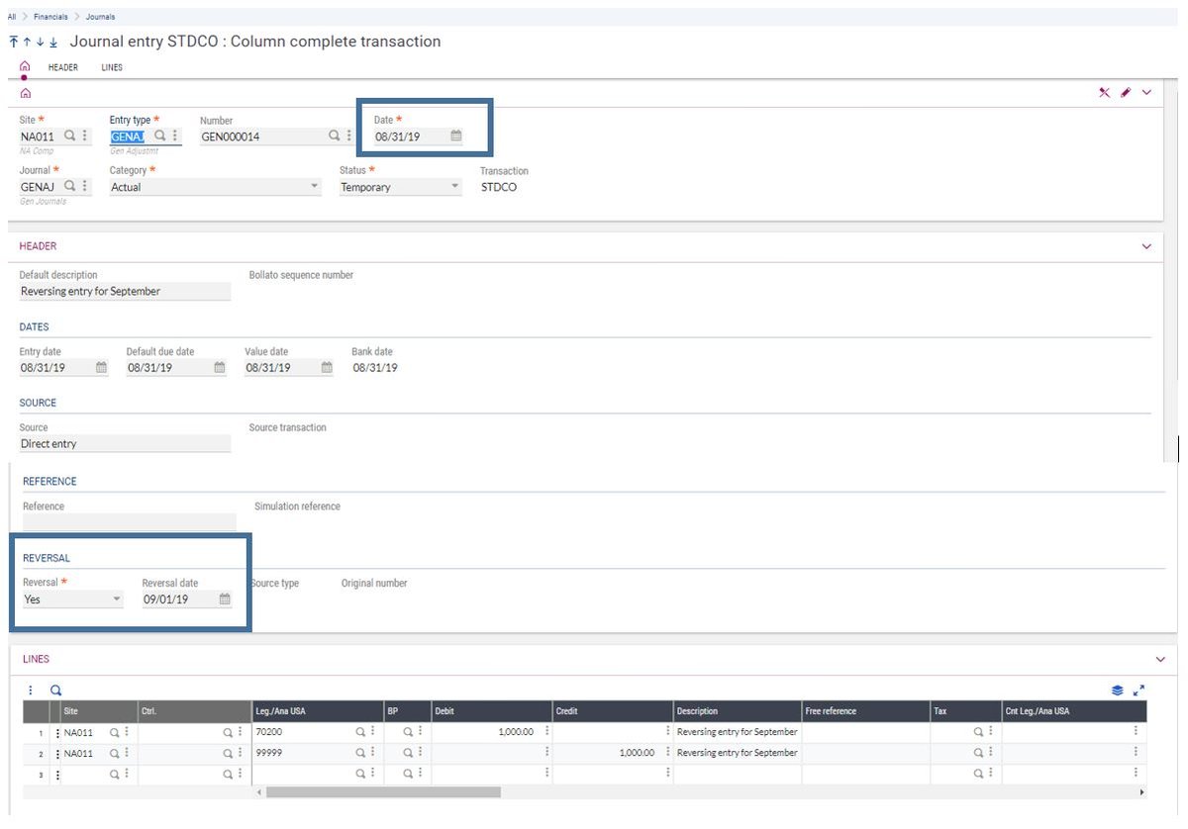Jump to last record with the bottom arrow icon
This screenshot has width=1188, height=829.
point(52,43)
